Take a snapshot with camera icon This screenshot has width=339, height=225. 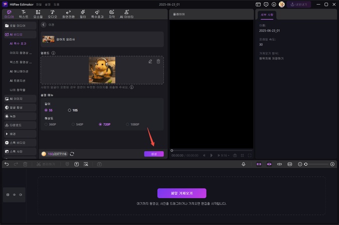point(235,155)
